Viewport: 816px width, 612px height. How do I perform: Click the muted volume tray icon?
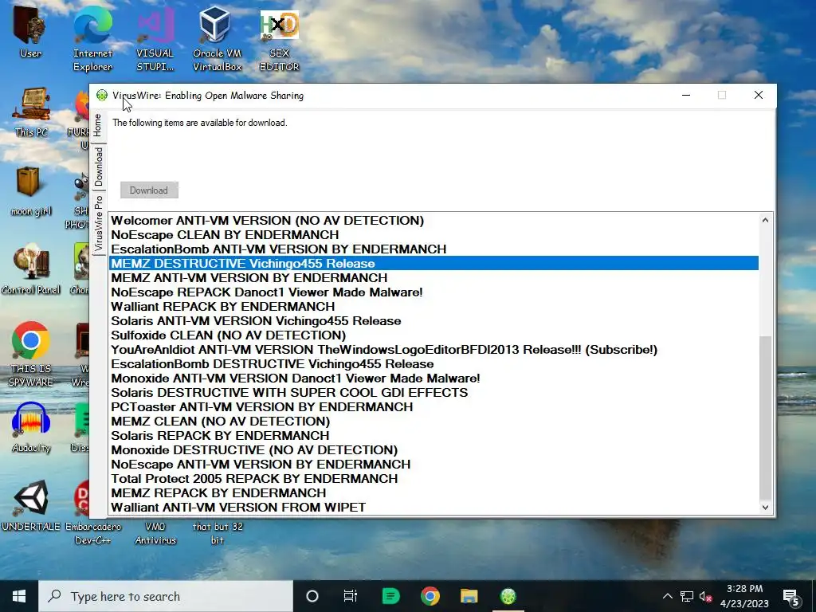[706, 596]
